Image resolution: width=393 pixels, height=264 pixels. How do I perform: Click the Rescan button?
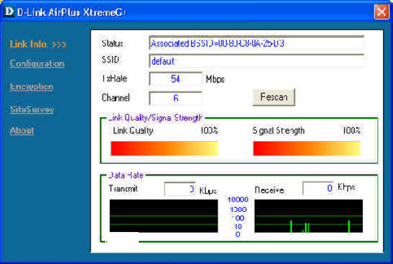pos(274,97)
